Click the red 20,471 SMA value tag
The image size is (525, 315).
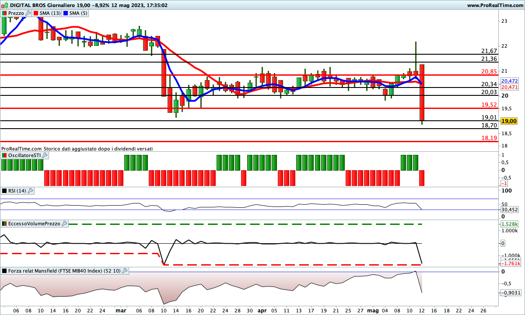tap(510, 87)
